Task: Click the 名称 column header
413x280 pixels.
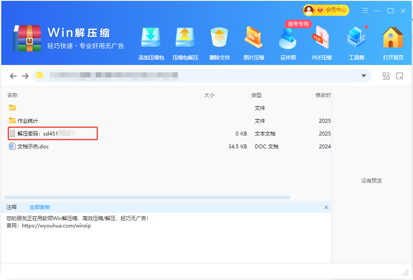Action: click(x=12, y=95)
